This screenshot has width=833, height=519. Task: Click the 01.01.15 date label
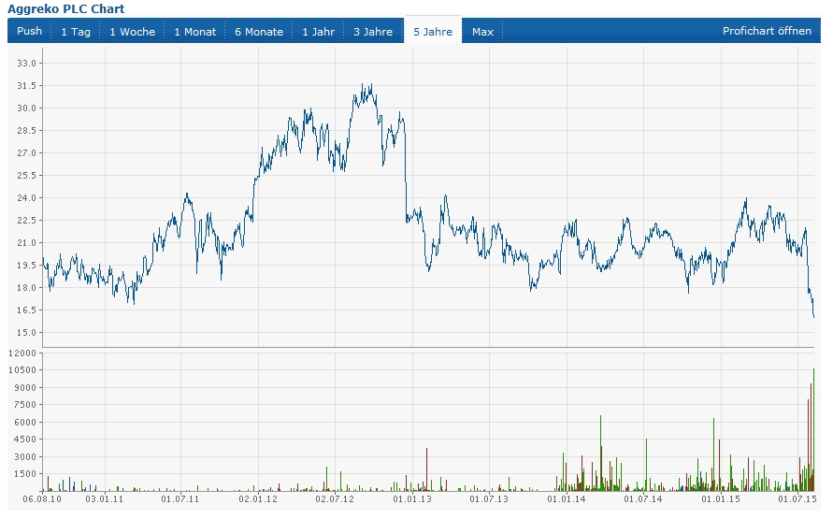(x=721, y=499)
